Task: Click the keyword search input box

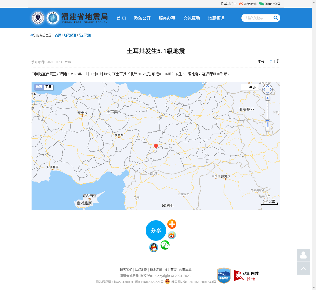Action: (258, 18)
